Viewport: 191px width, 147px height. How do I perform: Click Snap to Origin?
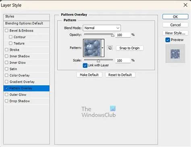click(x=129, y=48)
